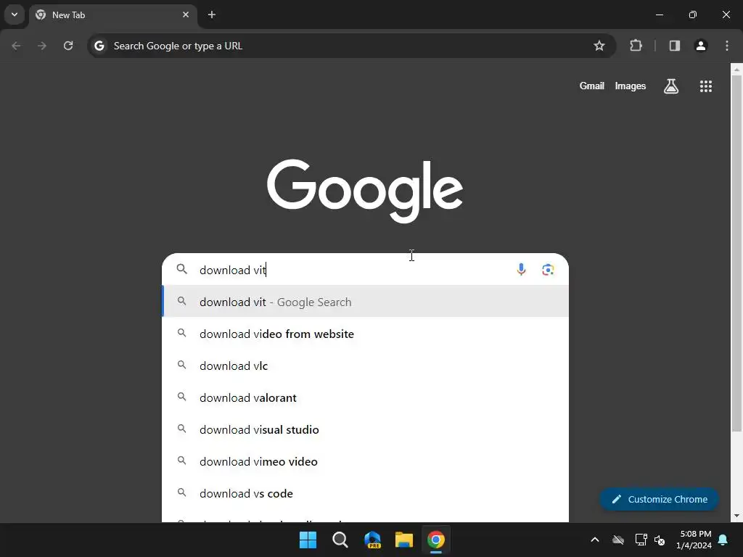Viewport: 743px width, 557px height.
Task: Launch Microsoft Edge PRE from taskbar
Action: [x=372, y=540]
